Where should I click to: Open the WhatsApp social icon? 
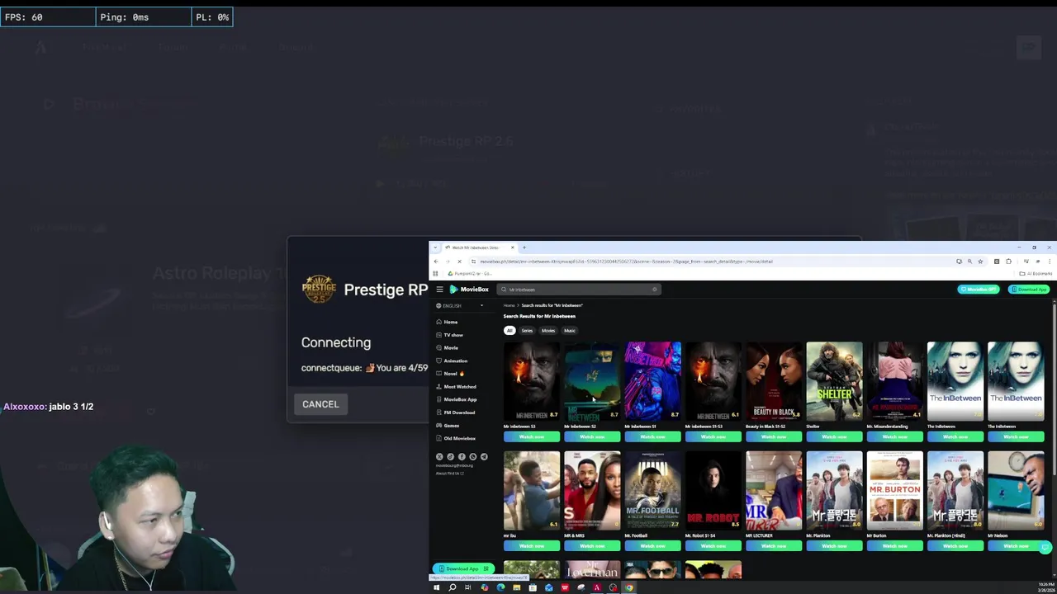pos(473,456)
